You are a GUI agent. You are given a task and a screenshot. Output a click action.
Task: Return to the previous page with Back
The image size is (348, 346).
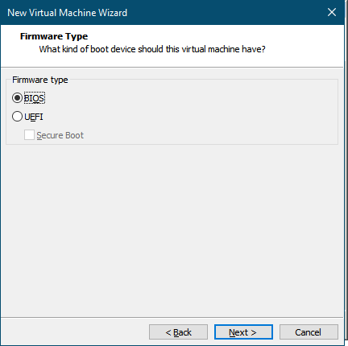coord(178,332)
